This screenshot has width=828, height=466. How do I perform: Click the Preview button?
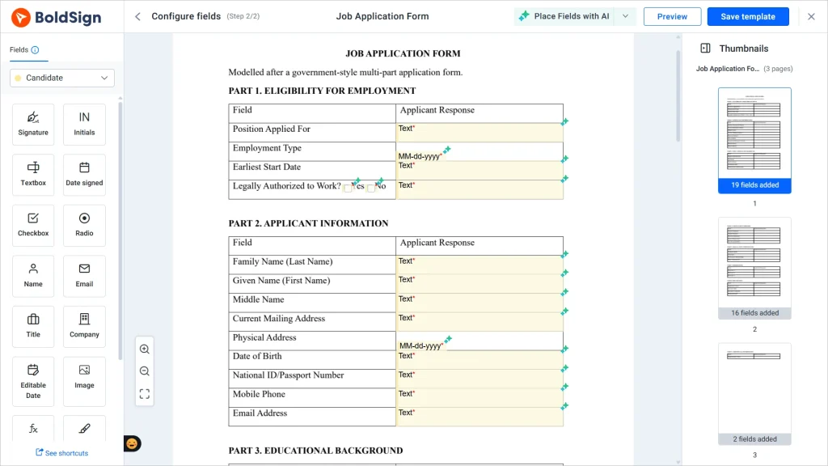672,16
